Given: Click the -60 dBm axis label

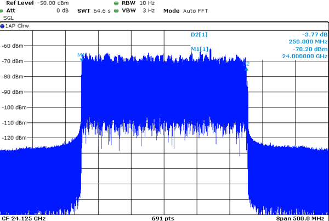Looking at the screenshot, I should [13, 46].
